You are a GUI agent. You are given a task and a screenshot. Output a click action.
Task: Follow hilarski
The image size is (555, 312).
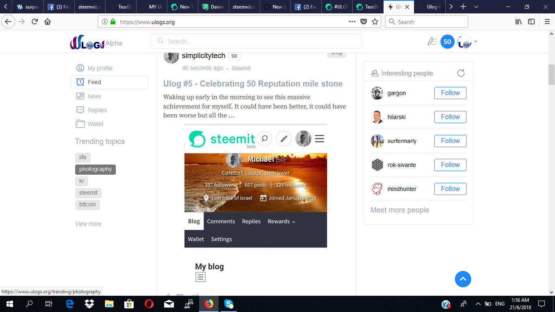coord(450,117)
